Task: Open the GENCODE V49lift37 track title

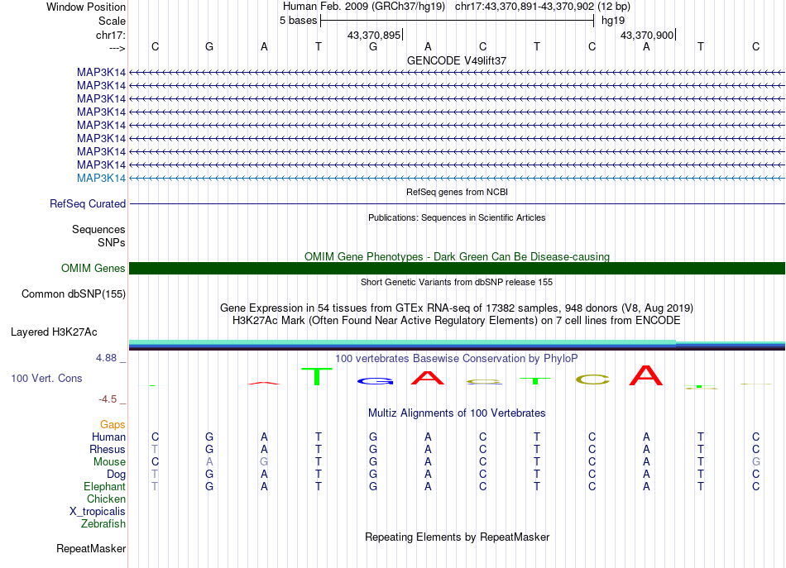Action: click(457, 60)
